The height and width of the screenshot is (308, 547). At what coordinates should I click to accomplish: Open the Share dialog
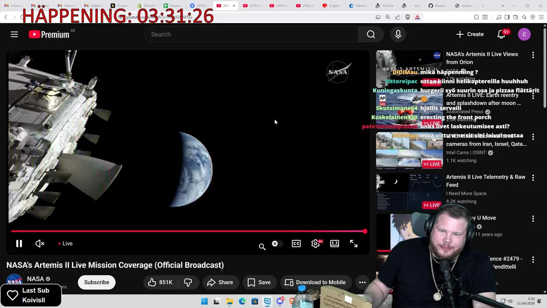pos(220,282)
